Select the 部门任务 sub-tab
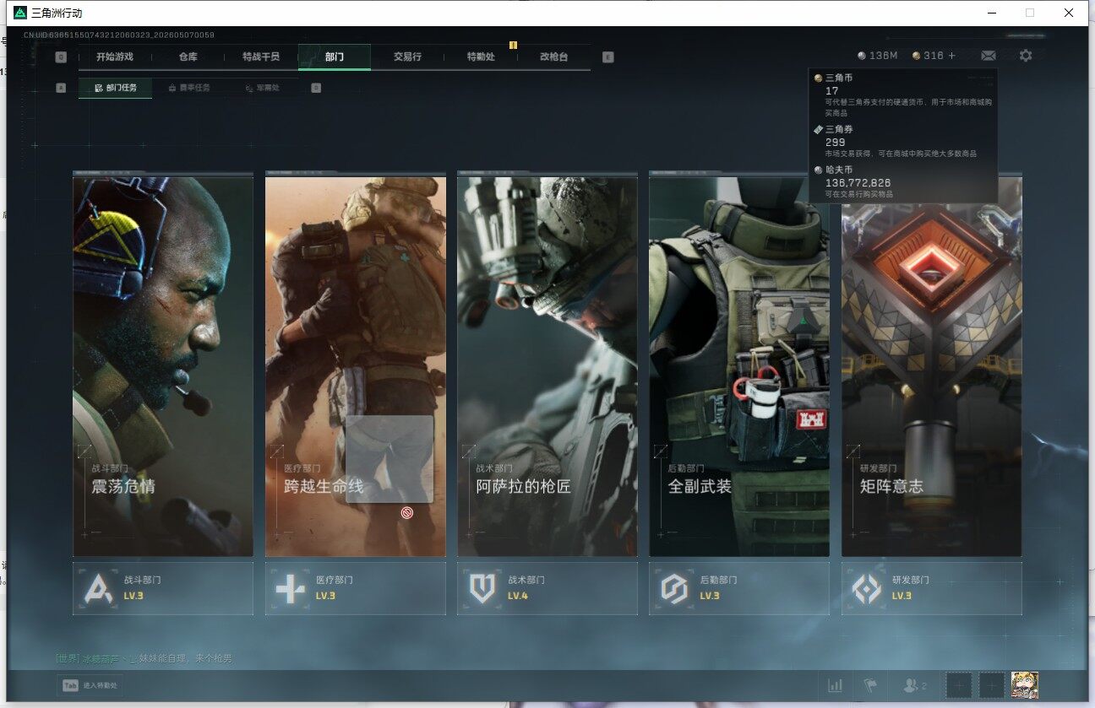This screenshot has height=708, width=1095. (x=116, y=88)
